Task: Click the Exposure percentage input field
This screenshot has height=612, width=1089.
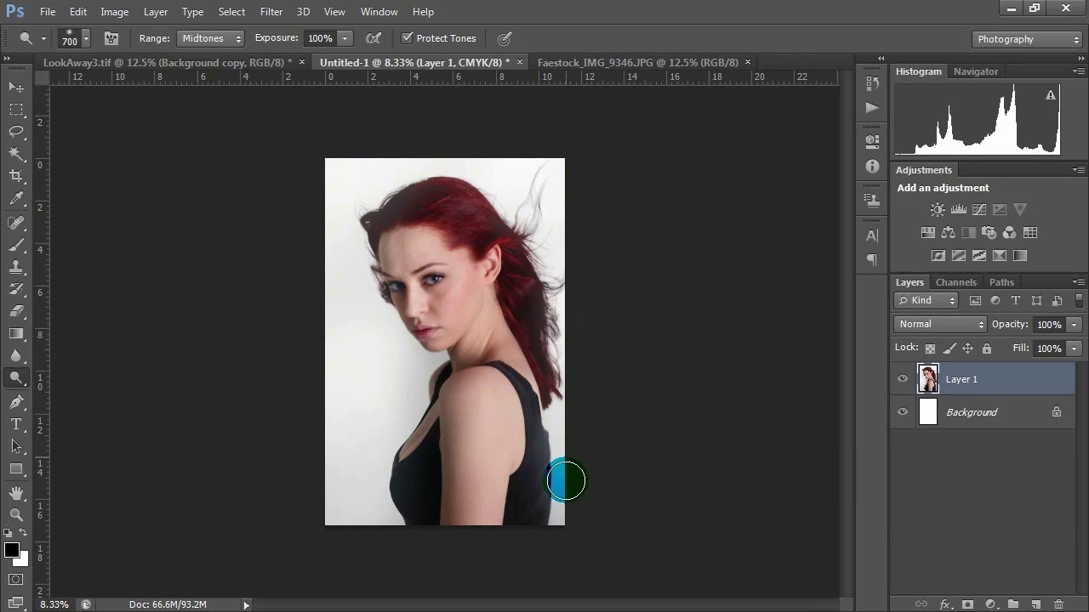Action: click(320, 38)
